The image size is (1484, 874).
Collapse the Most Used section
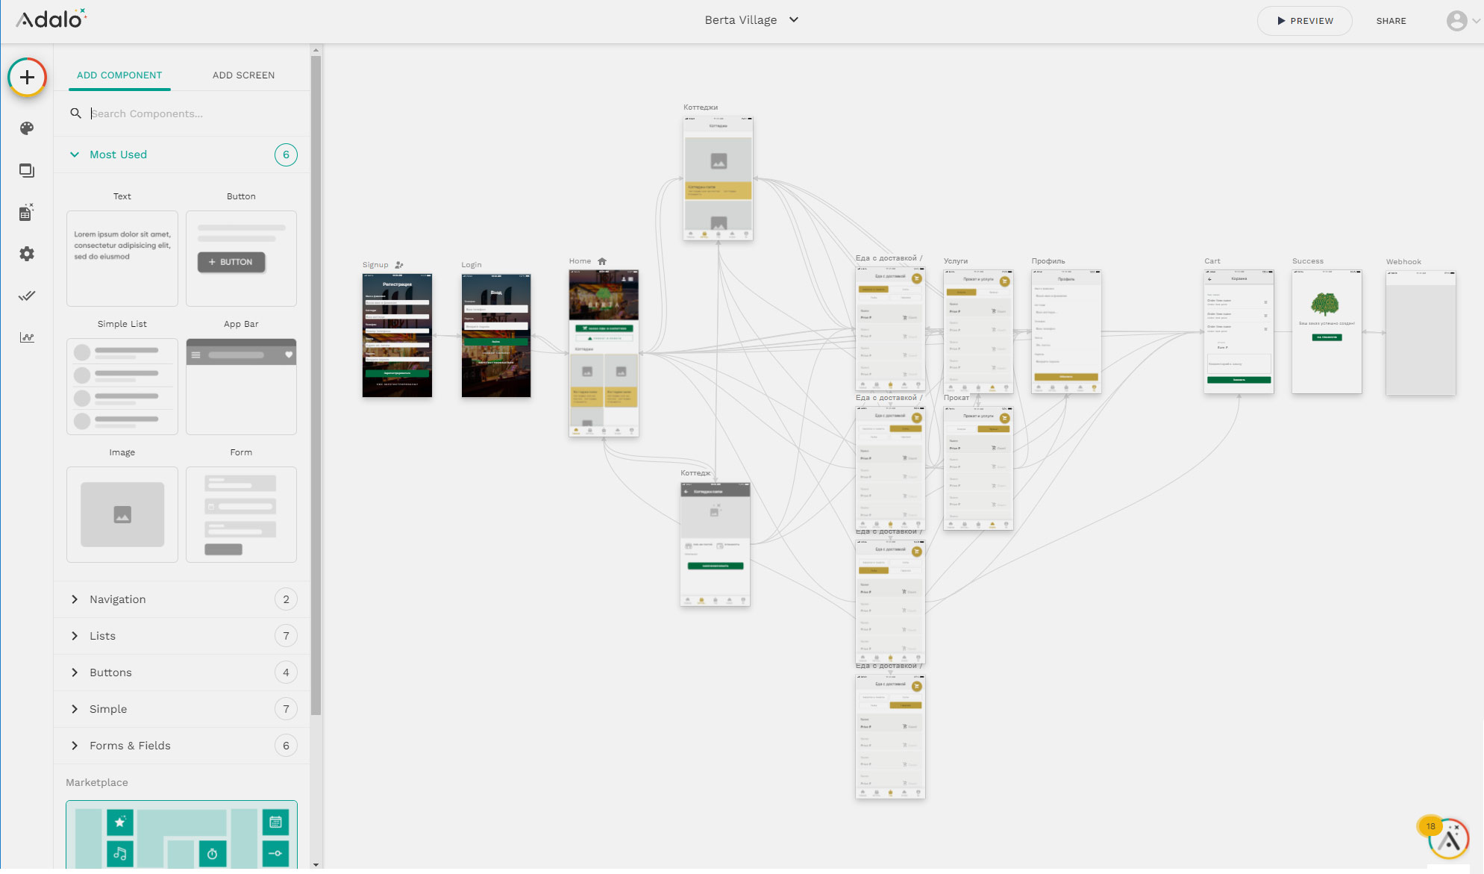point(75,154)
